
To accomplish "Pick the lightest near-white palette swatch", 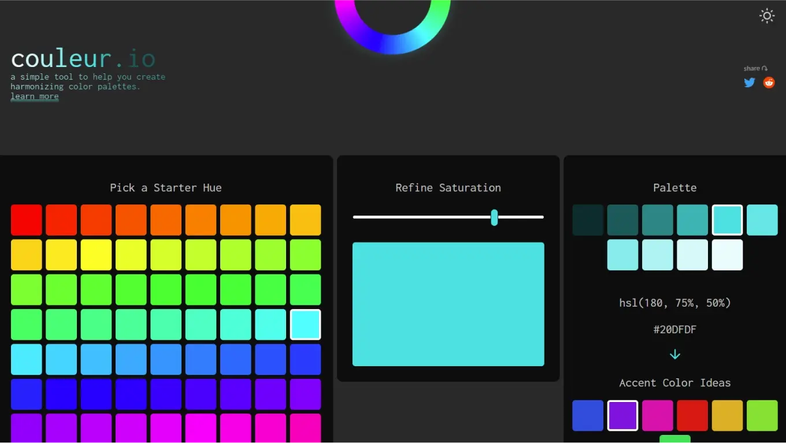I will (727, 255).
